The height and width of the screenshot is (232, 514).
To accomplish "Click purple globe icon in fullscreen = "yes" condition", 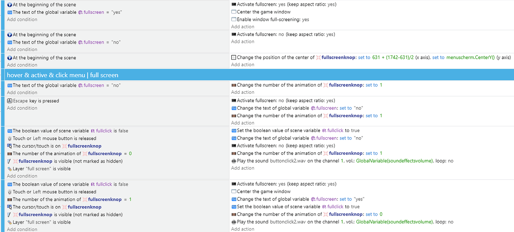I will click(x=80, y=12).
